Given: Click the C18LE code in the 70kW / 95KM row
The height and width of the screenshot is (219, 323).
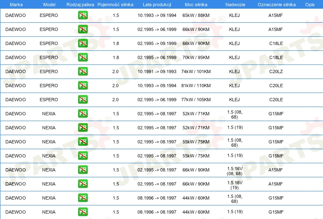Looking at the screenshot, I should click(x=276, y=57).
